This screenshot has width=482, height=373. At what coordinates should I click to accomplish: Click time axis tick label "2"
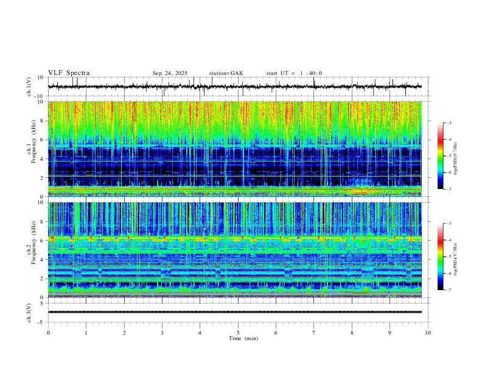coord(124,333)
